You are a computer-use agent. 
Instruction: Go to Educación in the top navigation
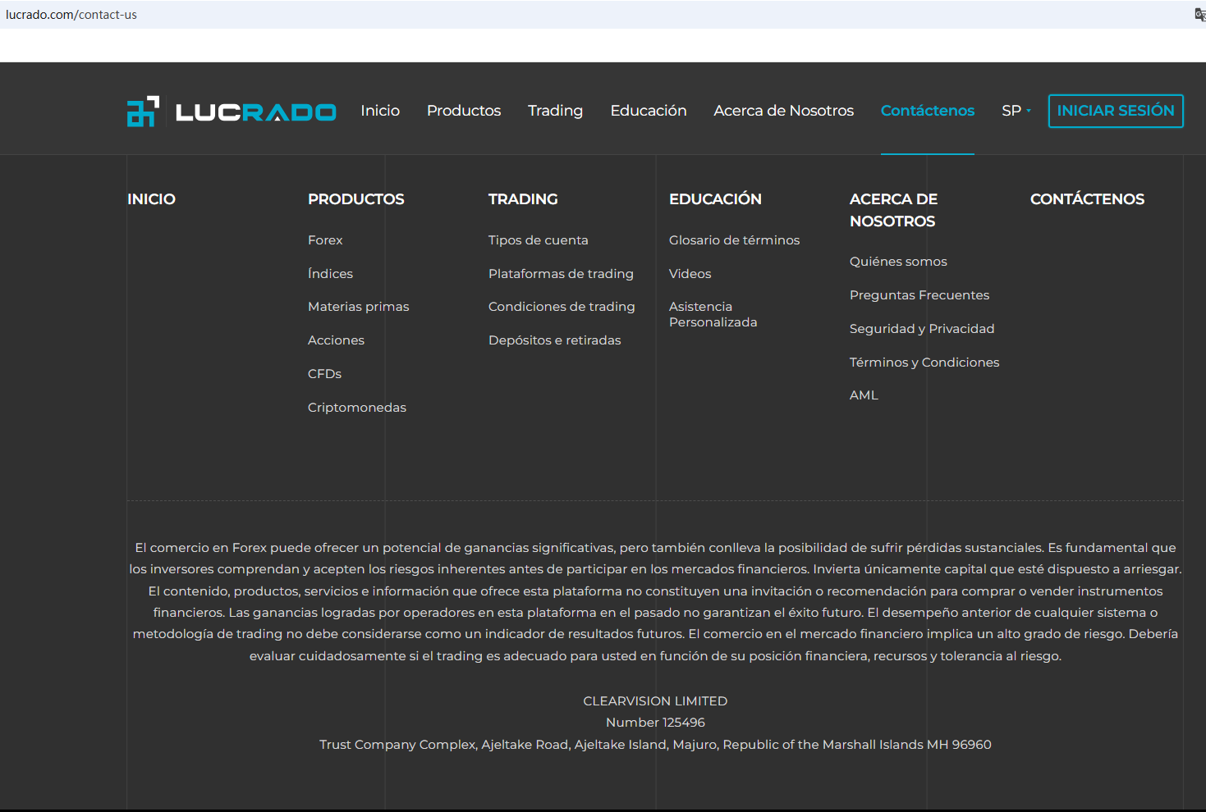[x=648, y=111]
